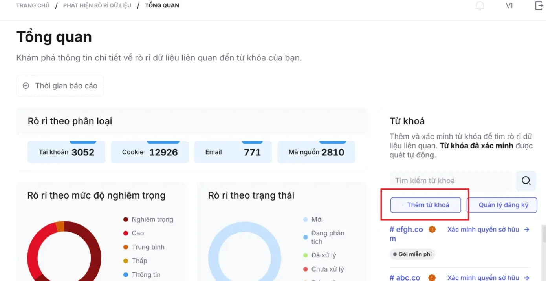Click the logout icon in top right

coord(539,5)
